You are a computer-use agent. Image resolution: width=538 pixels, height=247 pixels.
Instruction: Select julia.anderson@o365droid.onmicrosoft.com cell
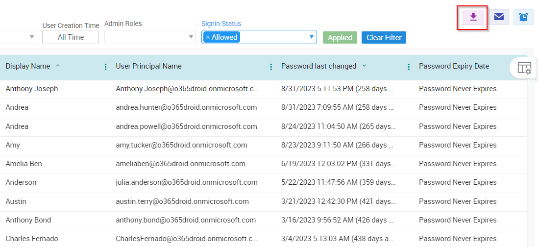[x=187, y=182]
